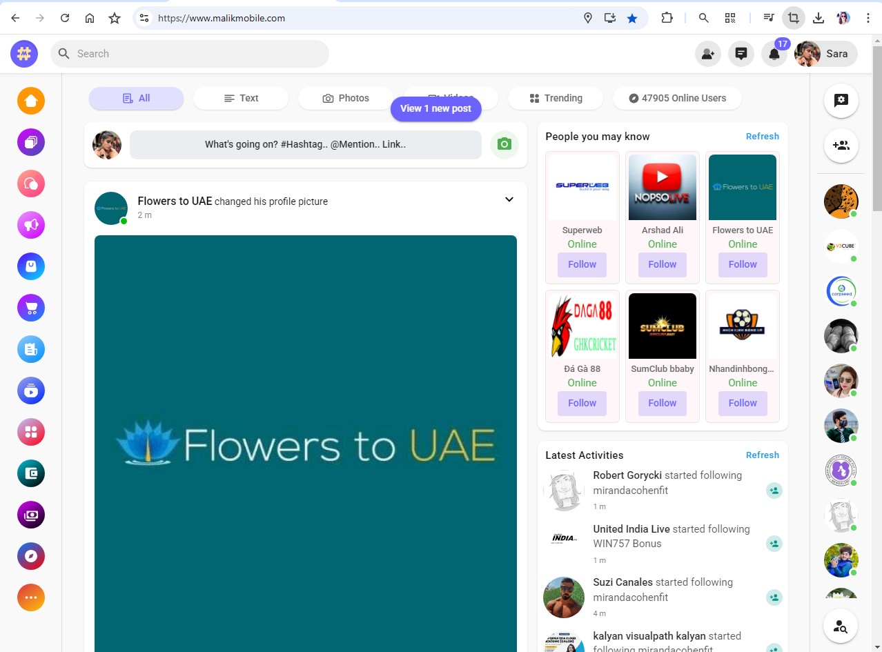Click the orange three-dots more icon in sidebar
Image resolution: width=882 pixels, height=652 pixels.
[x=31, y=597]
